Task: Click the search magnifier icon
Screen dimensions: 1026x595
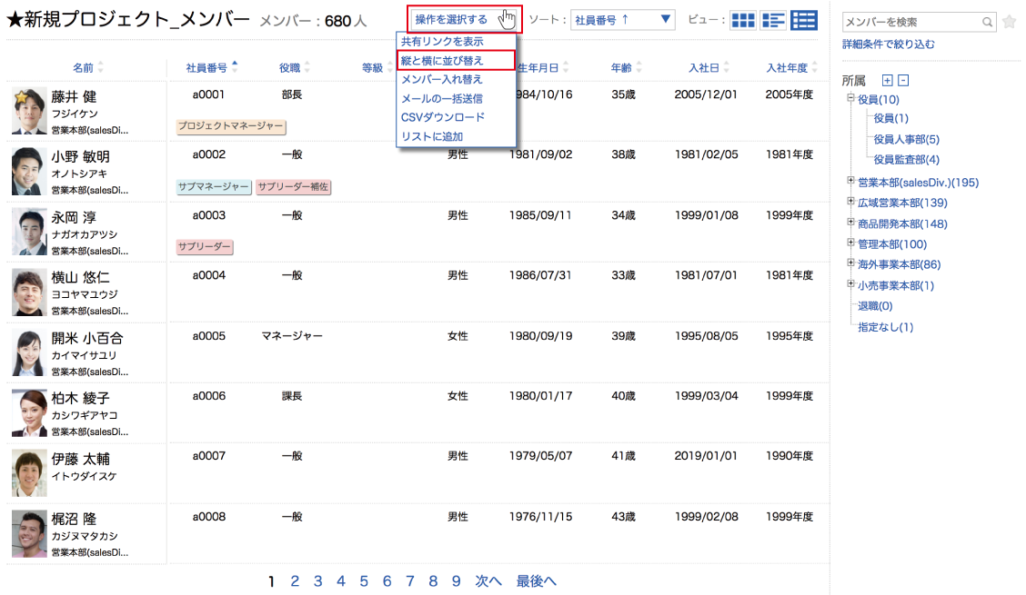Action: point(987,22)
